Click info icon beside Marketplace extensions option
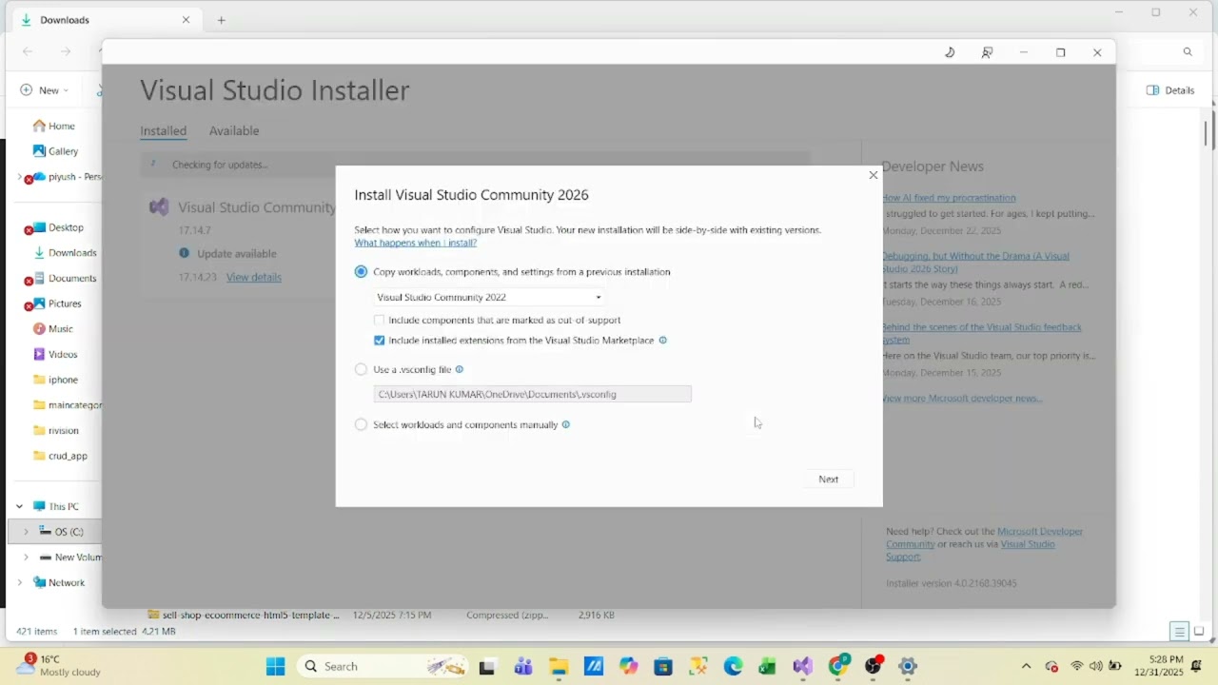Image resolution: width=1218 pixels, height=685 pixels. tap(663, 341)
